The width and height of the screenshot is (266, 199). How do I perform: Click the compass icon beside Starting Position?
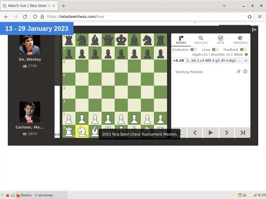(245, 72)
